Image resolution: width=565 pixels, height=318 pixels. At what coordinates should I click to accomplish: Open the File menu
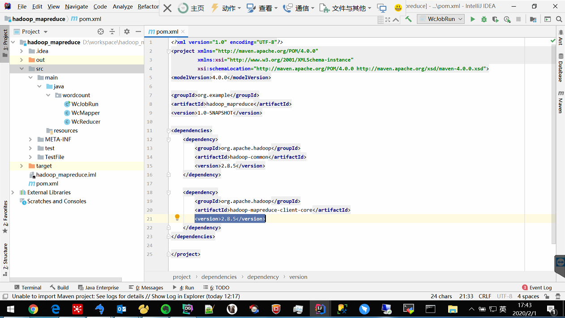[22, 7]
